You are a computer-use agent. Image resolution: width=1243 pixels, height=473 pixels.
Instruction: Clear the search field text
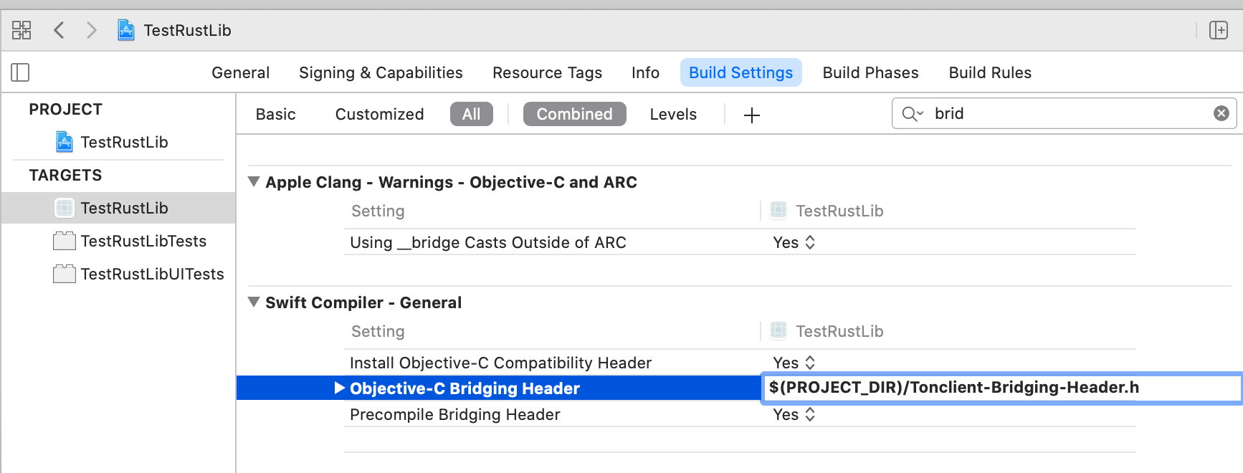point(1221,113)
